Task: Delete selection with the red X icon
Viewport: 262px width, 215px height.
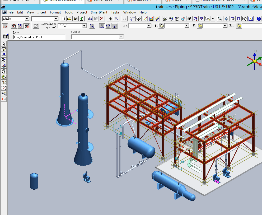Action: coord(102,19)
